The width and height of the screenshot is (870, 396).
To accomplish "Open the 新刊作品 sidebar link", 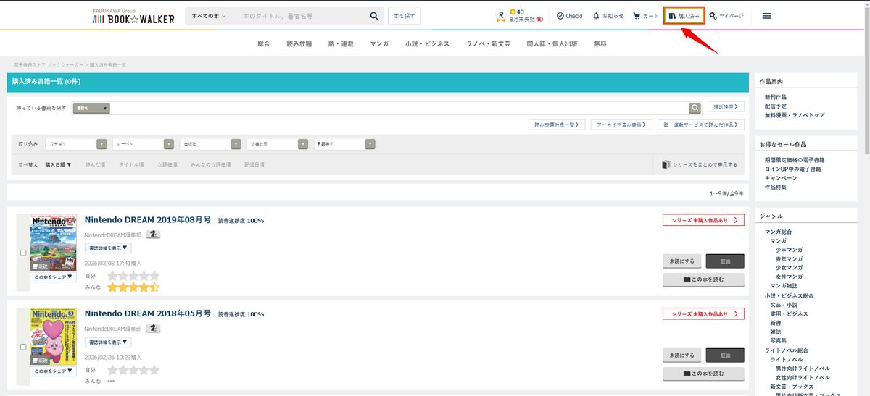I will click(x=775, y=97).
